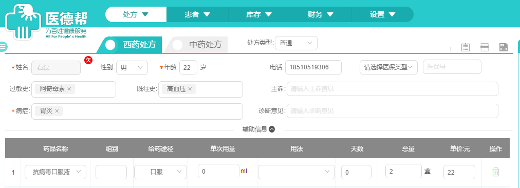The width and height of the screenshot is (520, 188).
Task: Click the 总量 column header
Action: click(x=408, y=148)
